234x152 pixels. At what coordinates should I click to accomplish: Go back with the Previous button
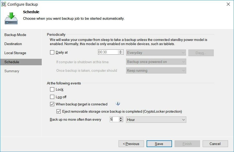point(131,144)
